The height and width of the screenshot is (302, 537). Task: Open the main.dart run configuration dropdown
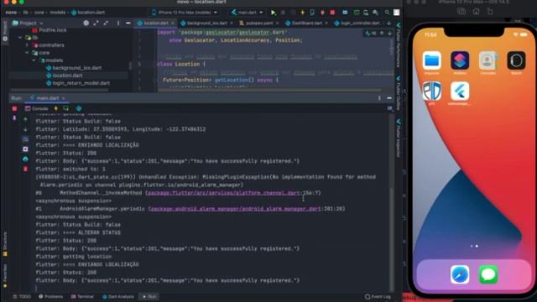(x=247, y=13)
